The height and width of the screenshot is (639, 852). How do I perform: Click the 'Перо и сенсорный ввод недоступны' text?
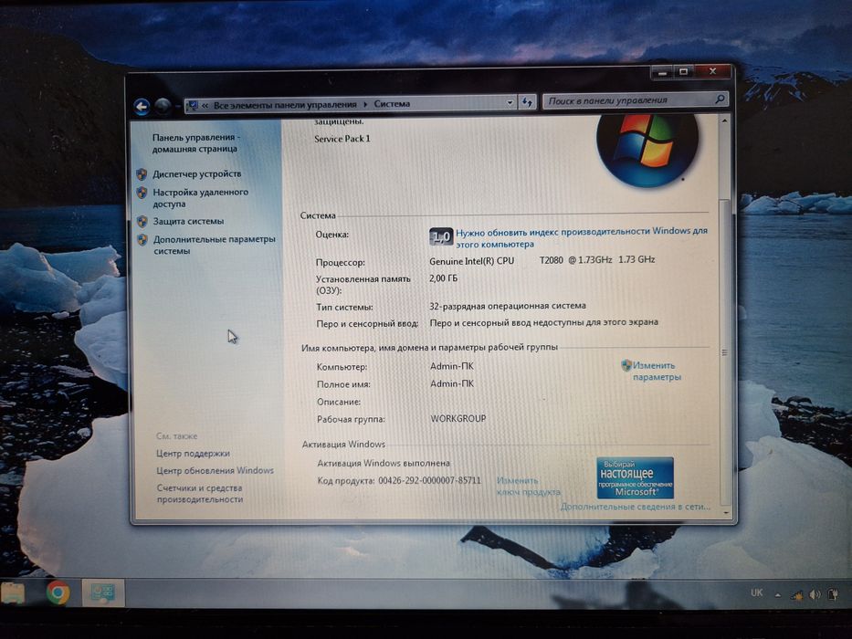coord(544,322)
